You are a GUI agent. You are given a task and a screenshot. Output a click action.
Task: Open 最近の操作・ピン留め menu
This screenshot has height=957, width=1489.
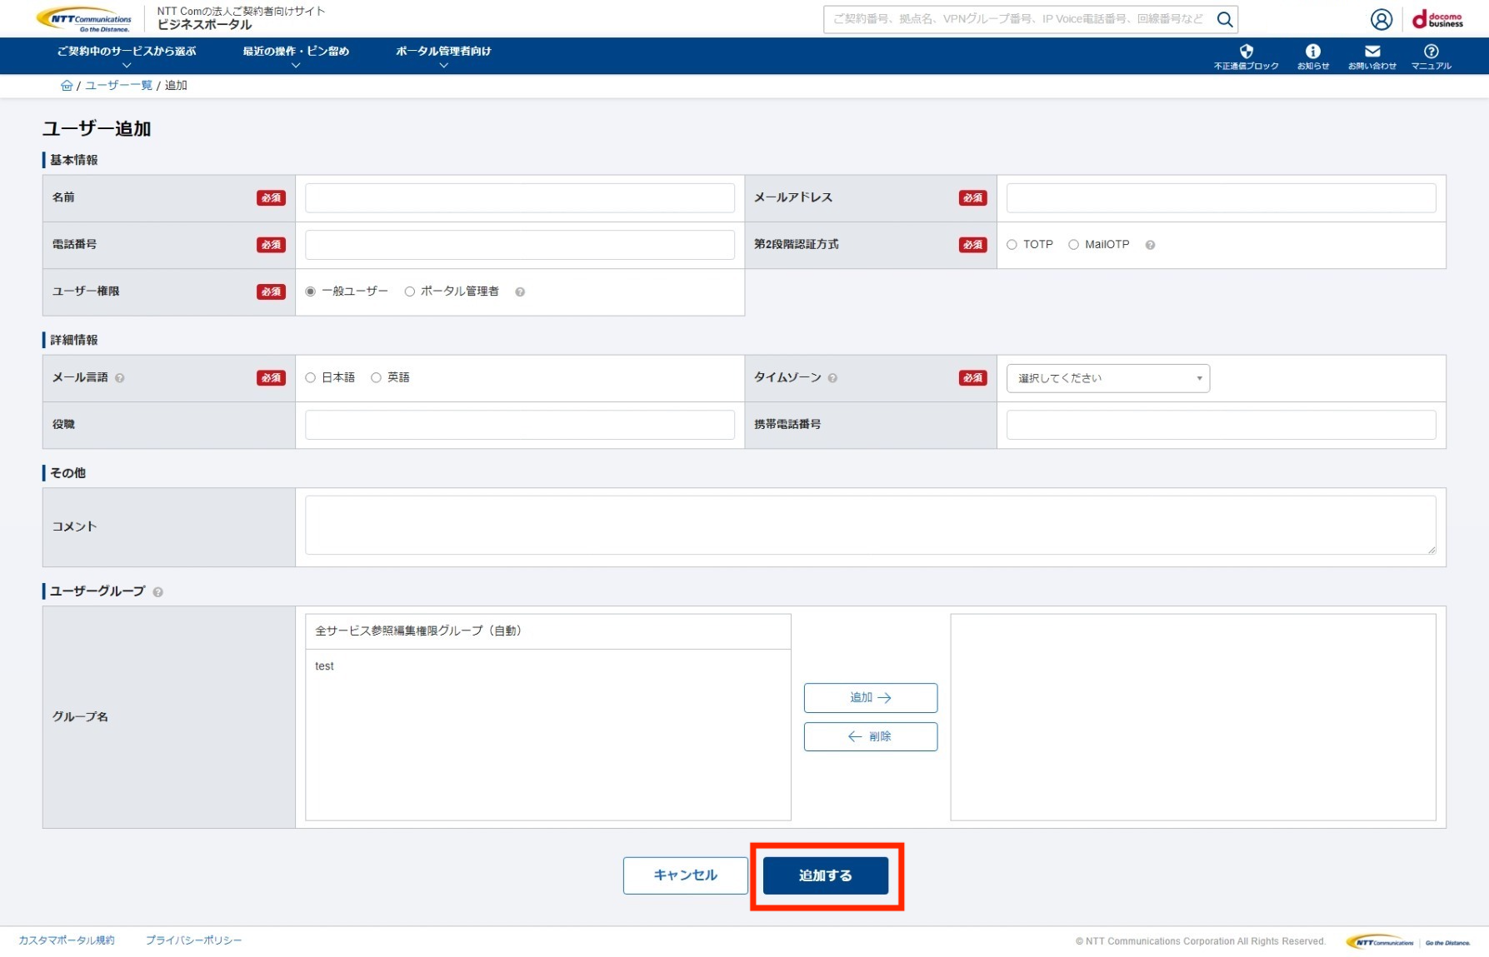[296, 56]
